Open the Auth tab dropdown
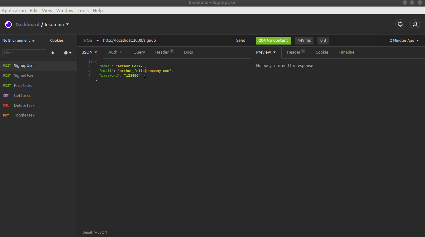 coord(115,52)
